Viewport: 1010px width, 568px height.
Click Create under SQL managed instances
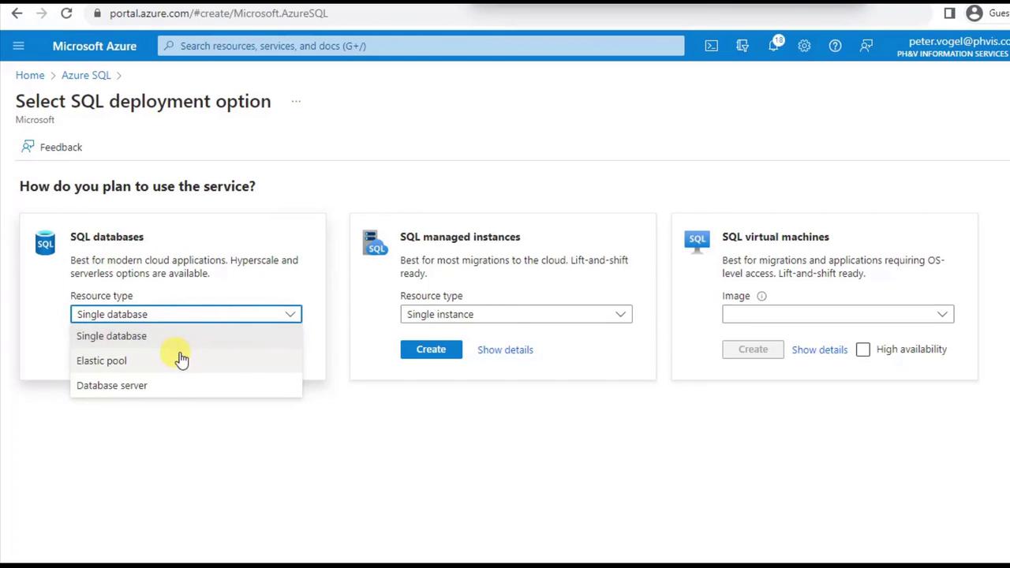[431, 349]
